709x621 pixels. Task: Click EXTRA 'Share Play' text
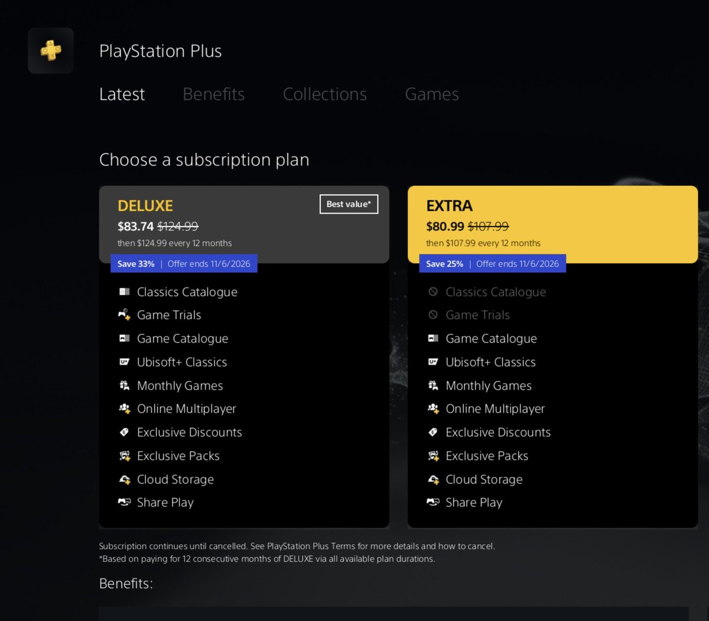[x=474, y=503]
